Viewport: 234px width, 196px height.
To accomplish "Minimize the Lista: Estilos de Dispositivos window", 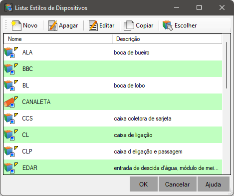I will click(177, 7).
